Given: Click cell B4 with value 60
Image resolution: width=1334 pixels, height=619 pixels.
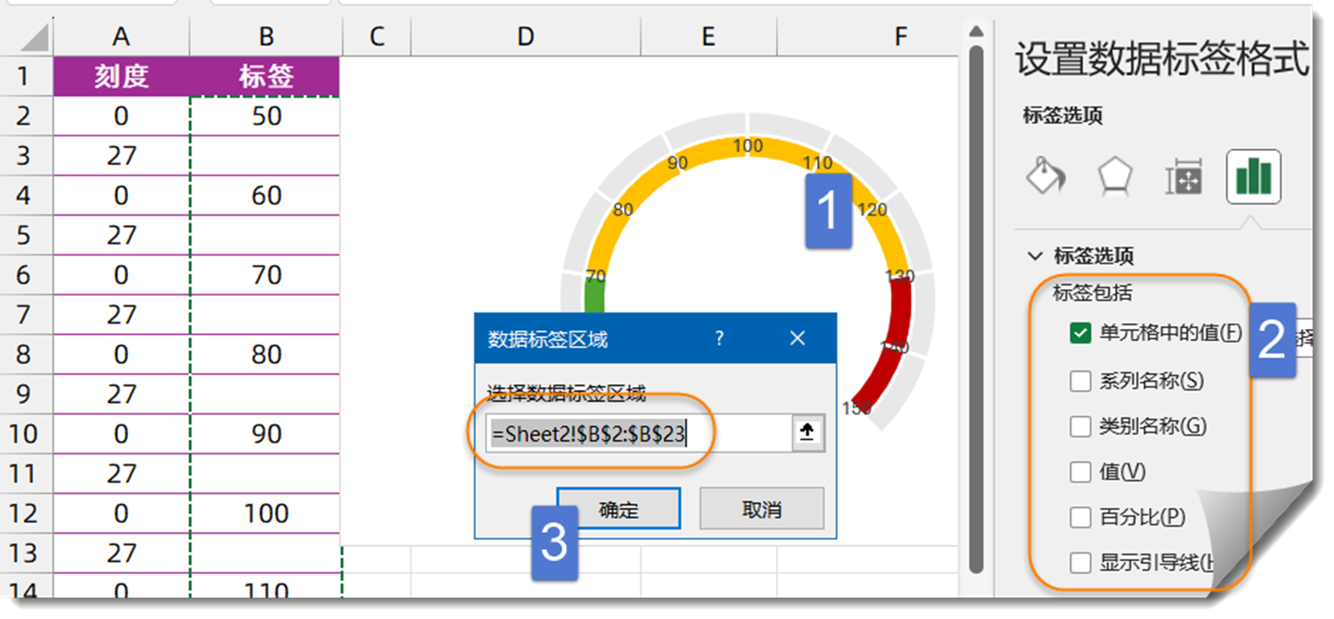Looking at the screenshot, I should (265, 195).
